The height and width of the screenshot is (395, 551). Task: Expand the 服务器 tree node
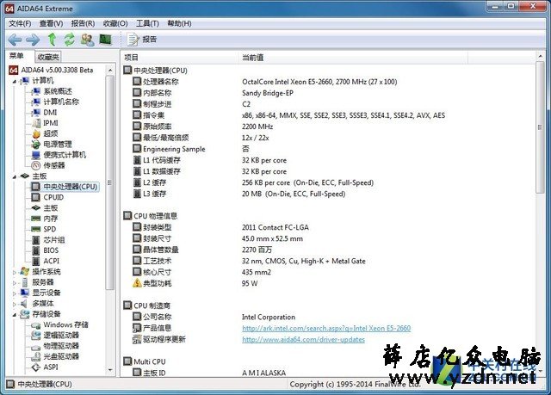(x=15, y=282)
